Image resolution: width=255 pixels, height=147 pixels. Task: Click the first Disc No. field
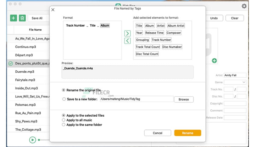coord(228,97)
